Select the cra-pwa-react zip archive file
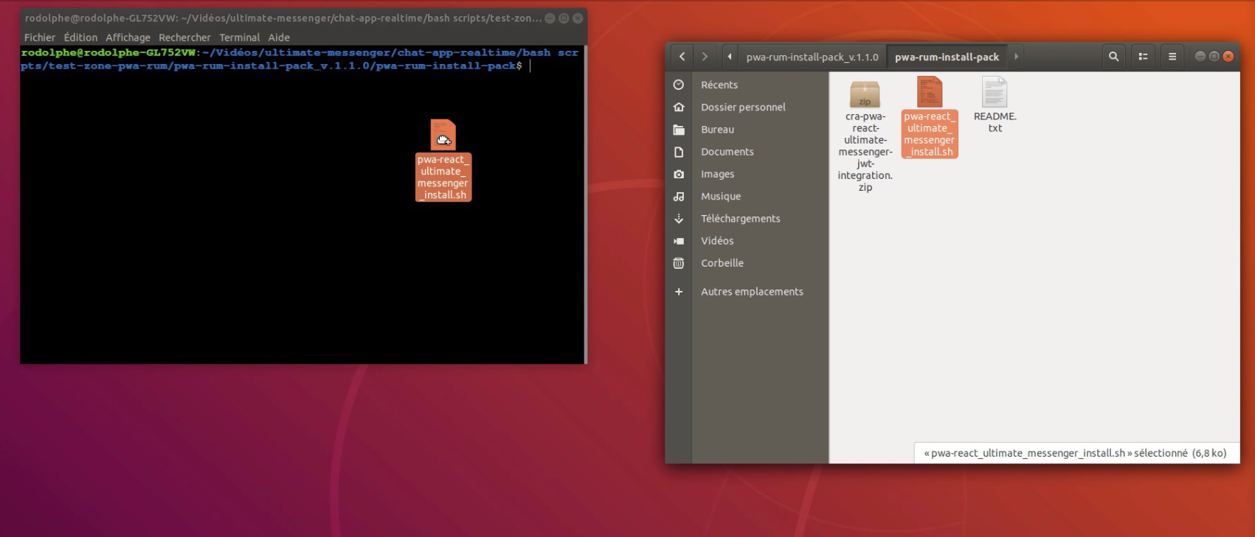Viewport: 1255px width, 537px height. (865, 94)
